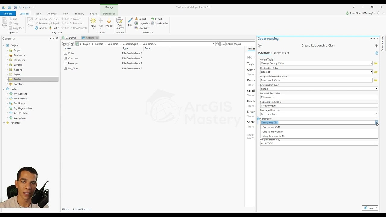Viewport: 386px width, 217px height.
Task: Close the Contents pane
Action: click(x=57, y=38)
